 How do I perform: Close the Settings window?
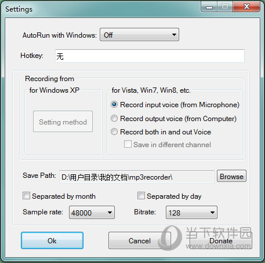246,7
